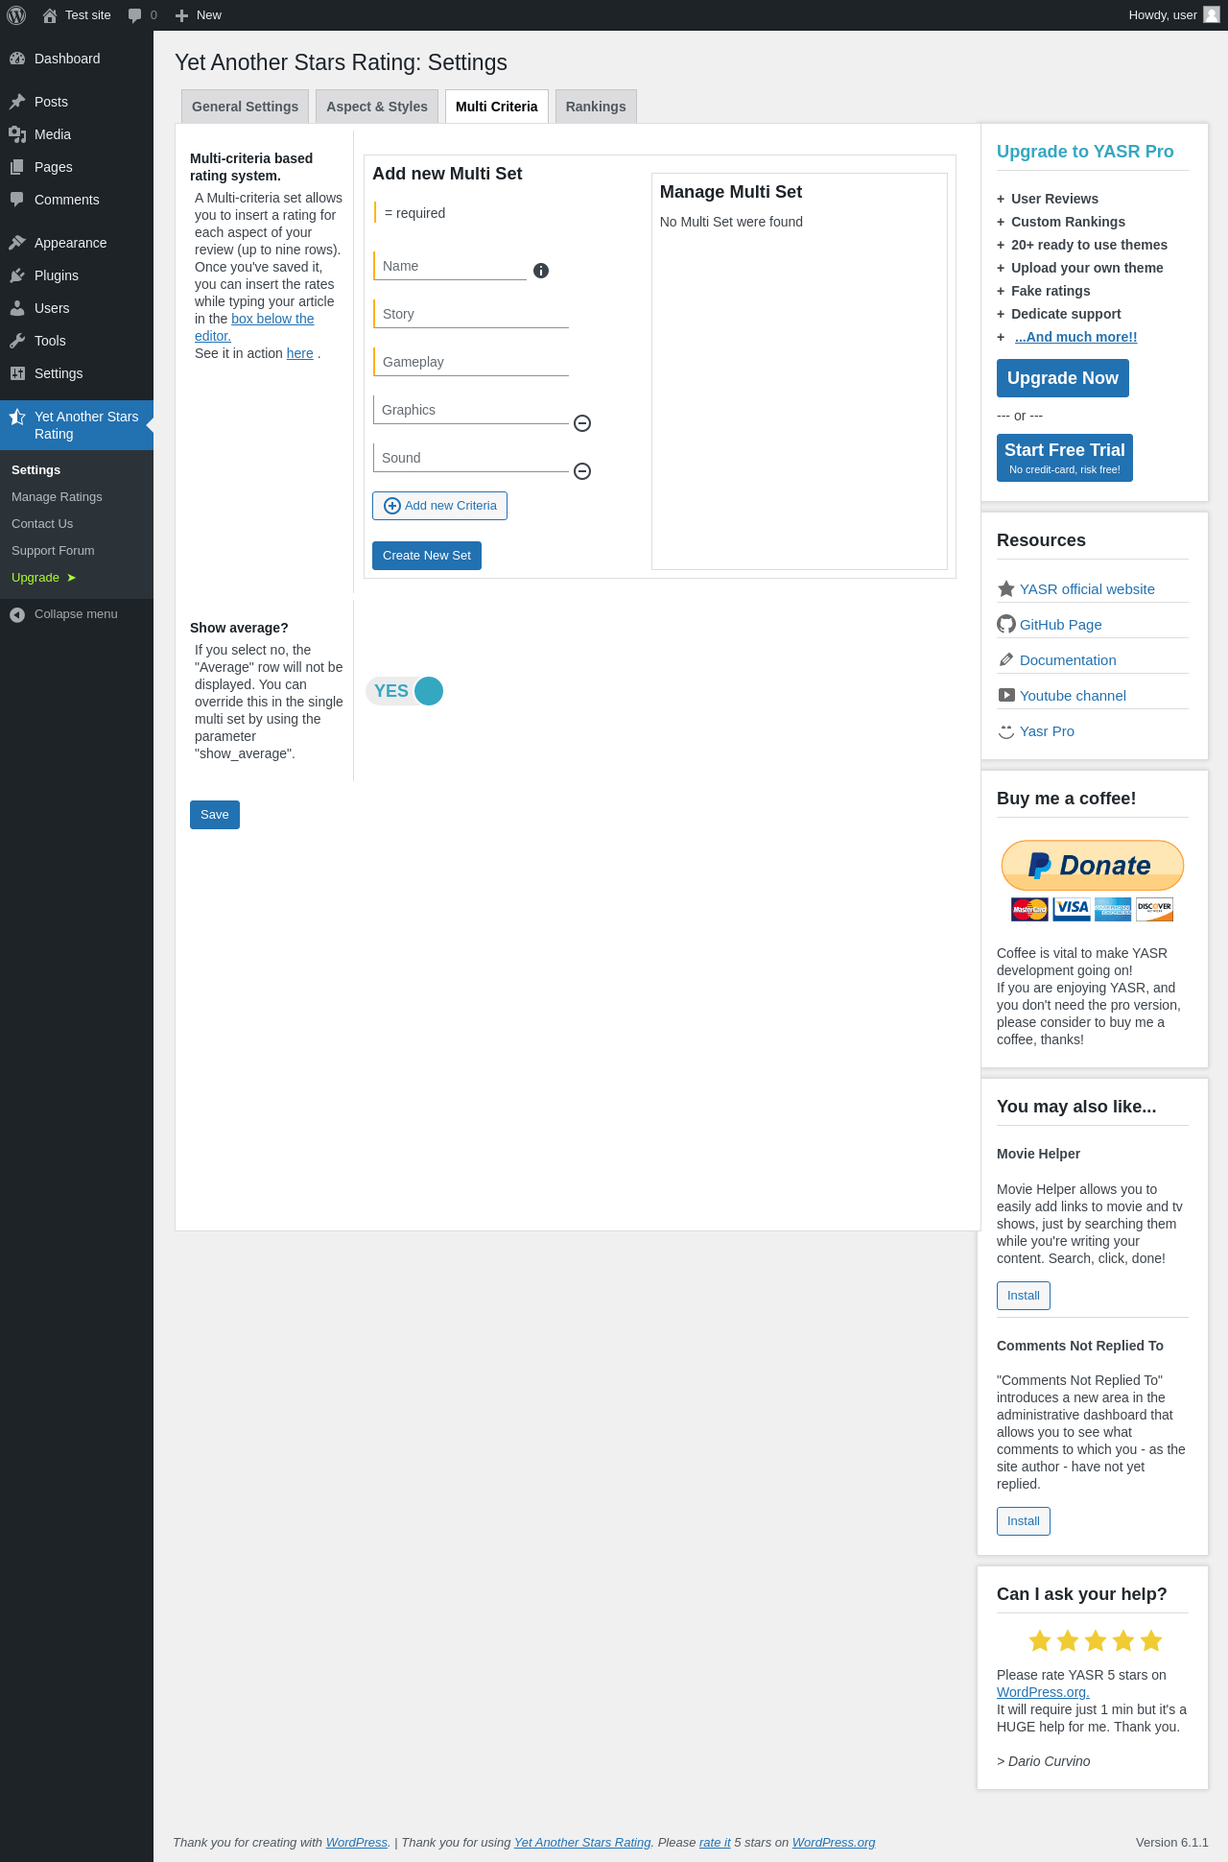Click the Plugins plug icon
This screenshot has height=1862, width=1228.
tap(17, 275)
